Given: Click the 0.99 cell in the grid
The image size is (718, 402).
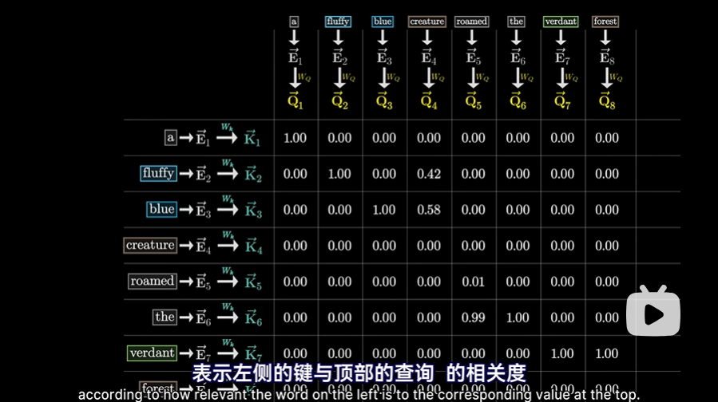Looking at the screenshot, I should [473, 317].
